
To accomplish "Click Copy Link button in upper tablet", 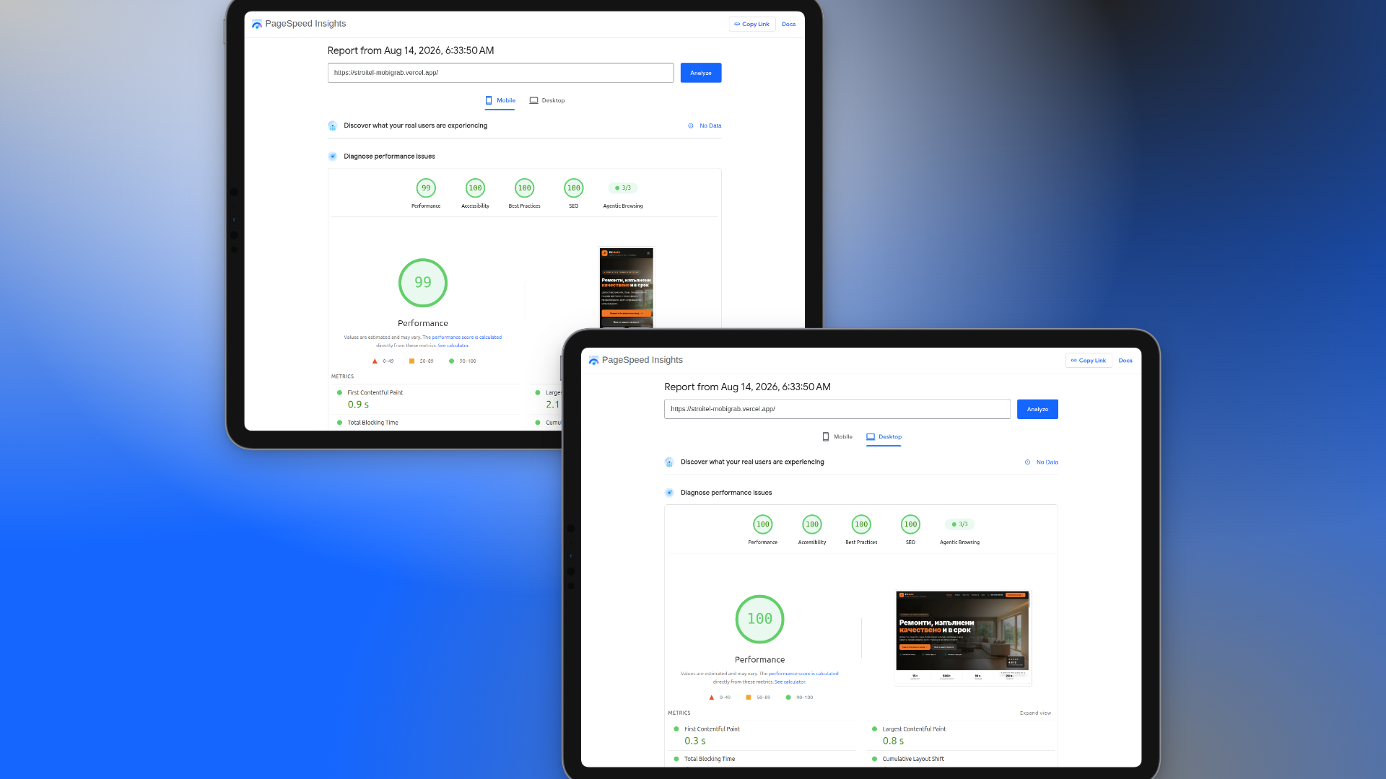I will click(x=752, y=24).
